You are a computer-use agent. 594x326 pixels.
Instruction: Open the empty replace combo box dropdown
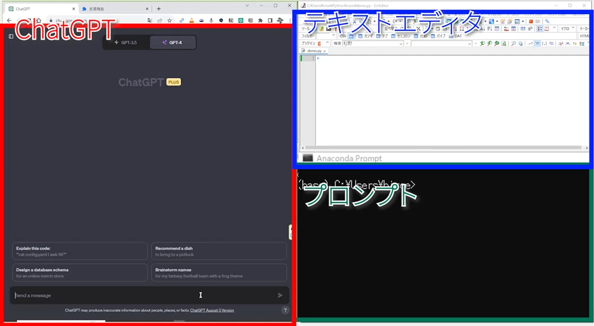pyautogui.click(x=469, y=44)
